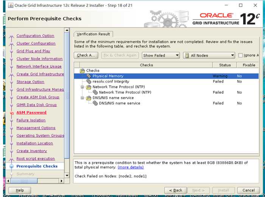Click the steps panel horizontal scroll-left arrow
Screen dimensions: 265x197
tap(8, 181)
